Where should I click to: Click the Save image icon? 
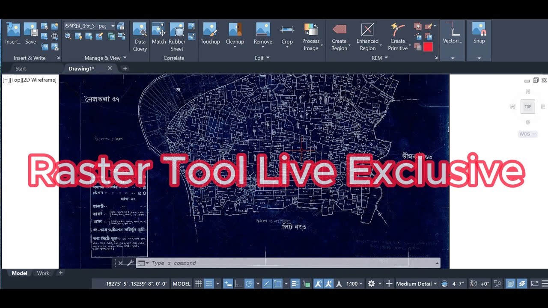point(30,33)
